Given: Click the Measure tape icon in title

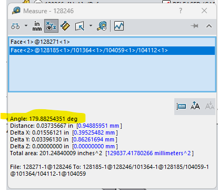Looking at the screenshot, I should pyautogui.click(x=16, y=11).
